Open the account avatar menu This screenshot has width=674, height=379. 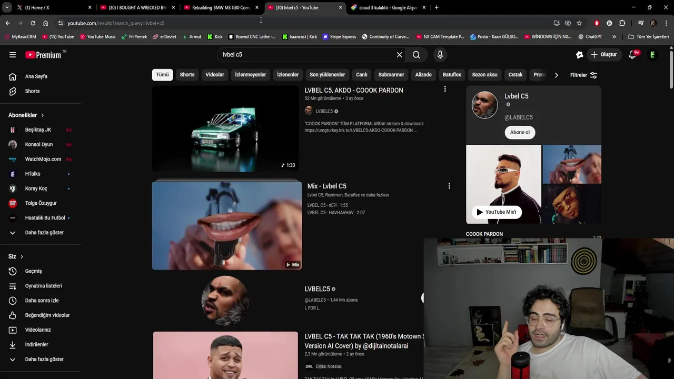coord(652,55)
